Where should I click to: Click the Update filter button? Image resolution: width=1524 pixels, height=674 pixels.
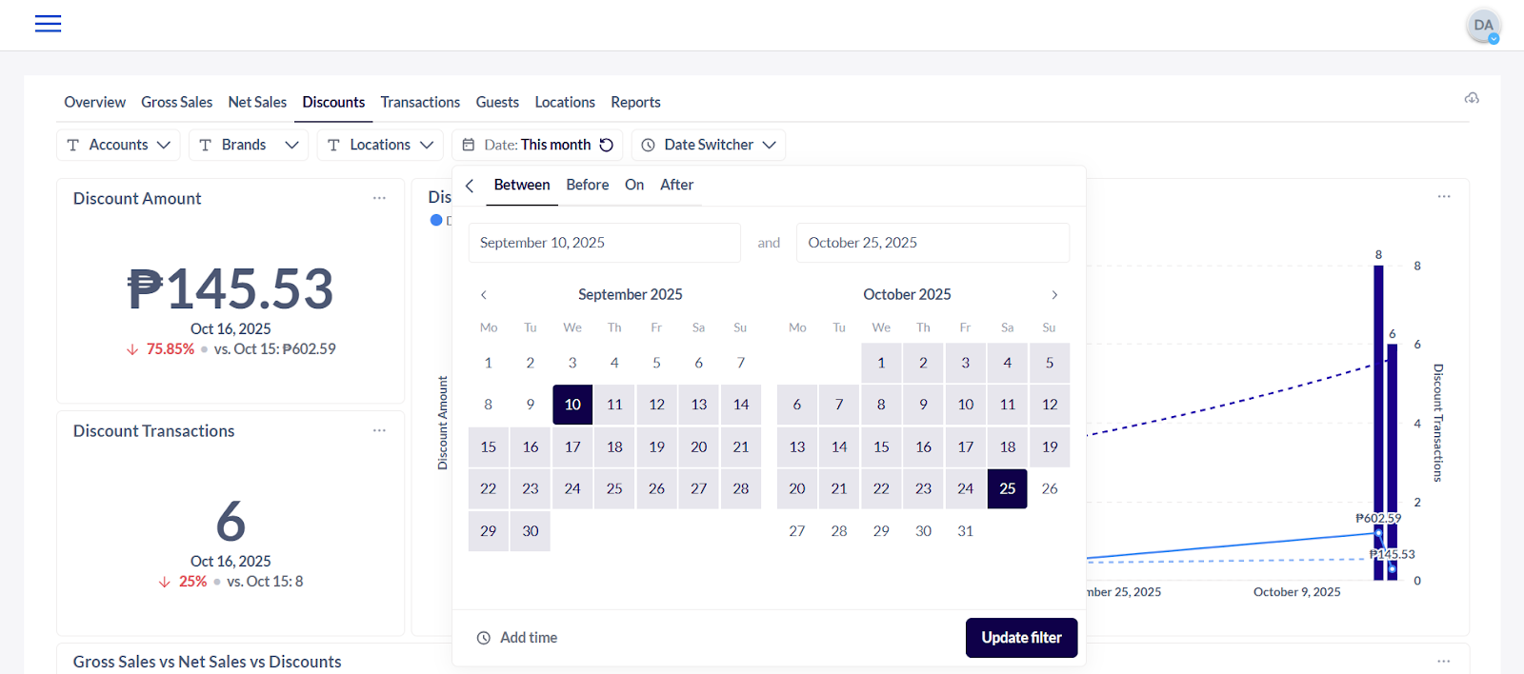1021,638
